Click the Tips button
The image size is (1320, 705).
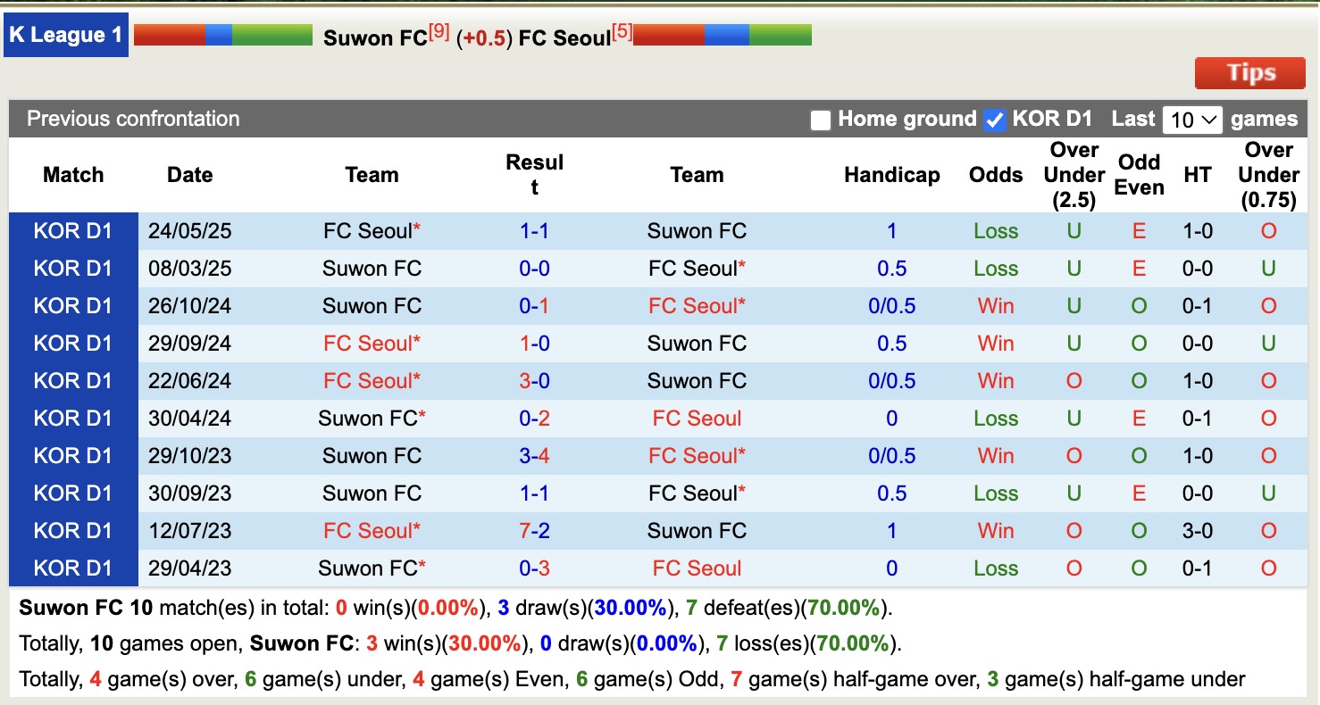[x=1249, y=73]
